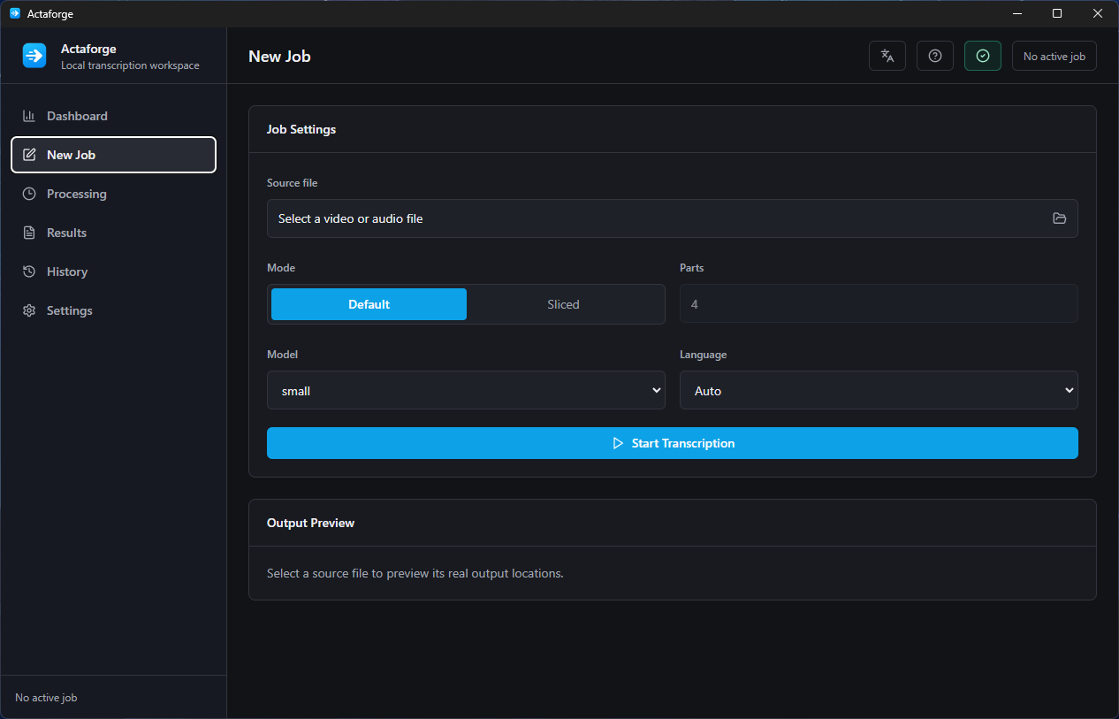Screen dimensions: 1119x719
Task: Select Default mode toggle
Action: 369,304
